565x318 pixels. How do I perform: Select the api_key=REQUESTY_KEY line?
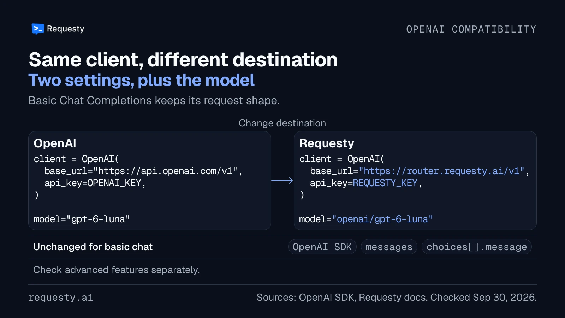point(366,183)
